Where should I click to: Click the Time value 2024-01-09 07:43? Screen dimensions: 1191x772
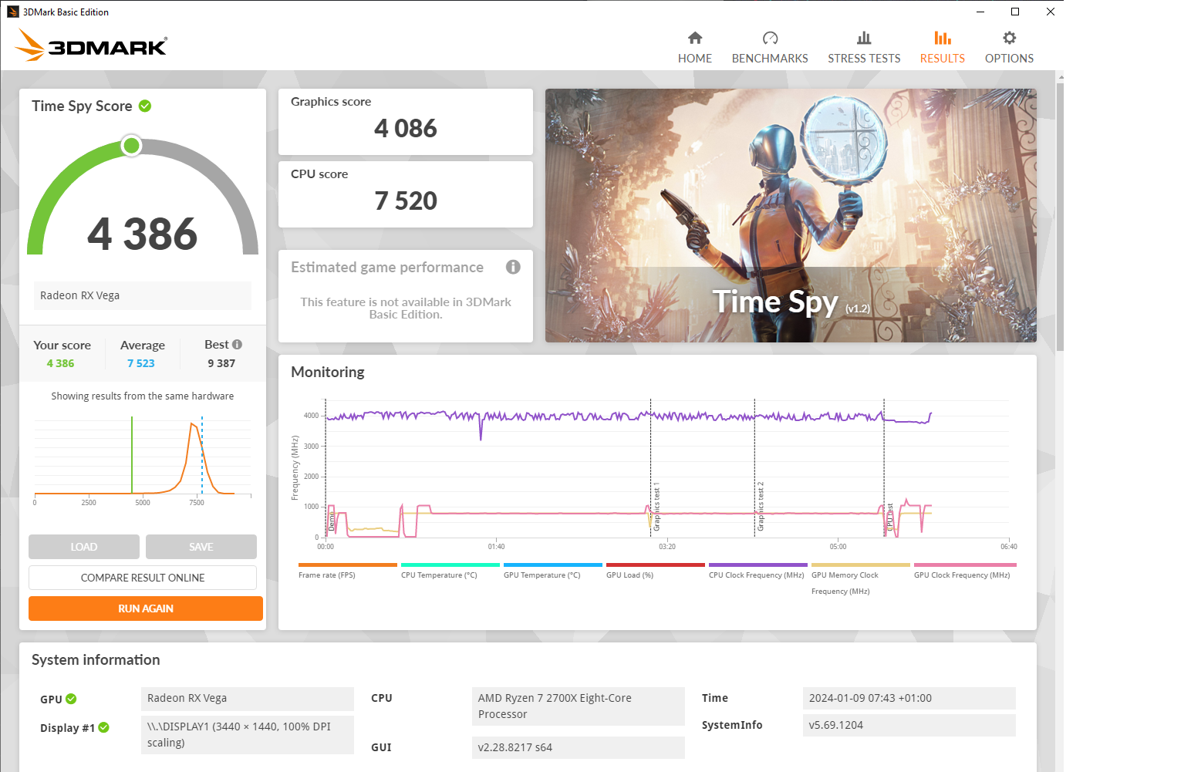pyautogui.click(x=909, y=698)
